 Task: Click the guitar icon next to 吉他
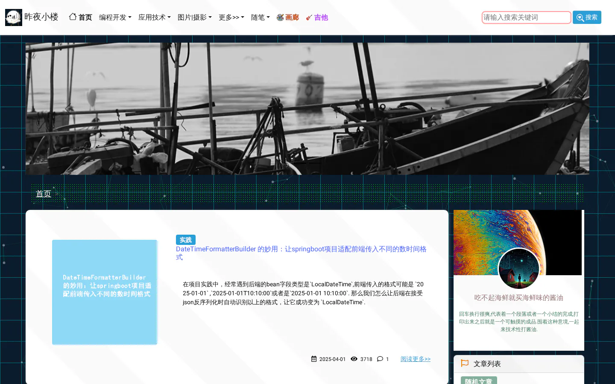tap(309, 17)
